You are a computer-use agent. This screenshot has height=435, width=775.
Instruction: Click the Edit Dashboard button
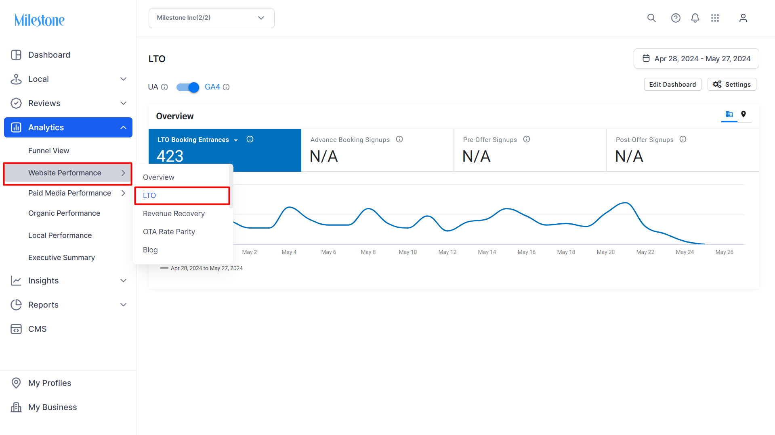point(672,84)
